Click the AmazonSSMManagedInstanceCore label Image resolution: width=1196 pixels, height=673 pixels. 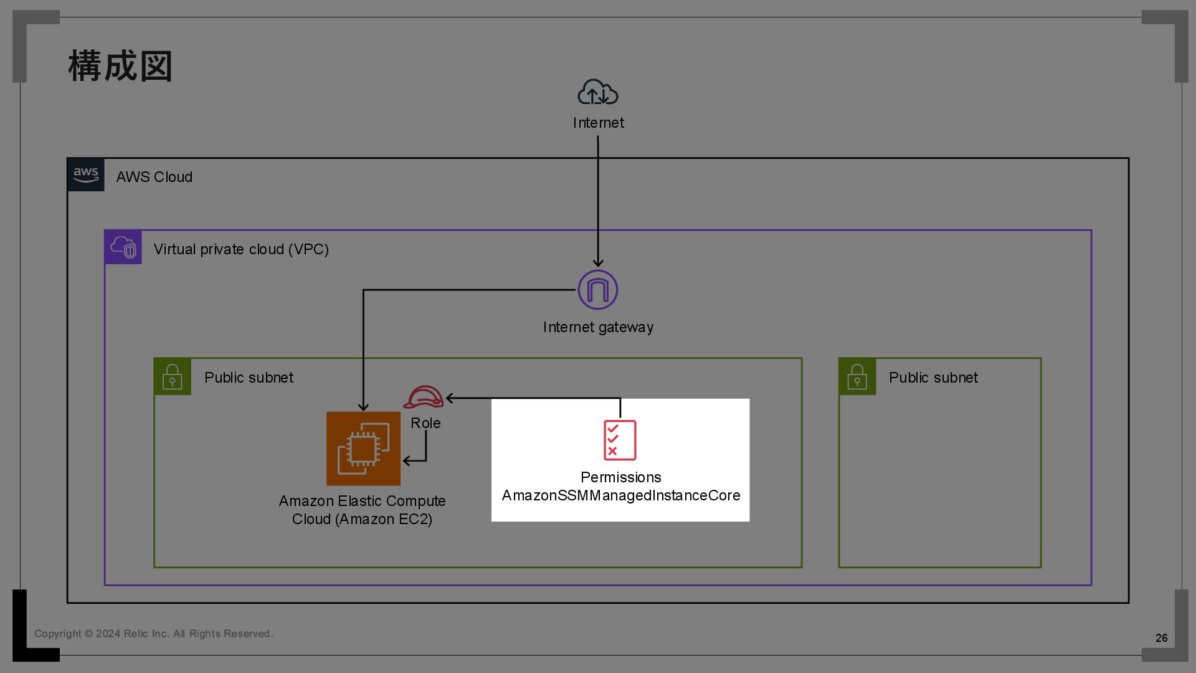click(x=621, y=495)
